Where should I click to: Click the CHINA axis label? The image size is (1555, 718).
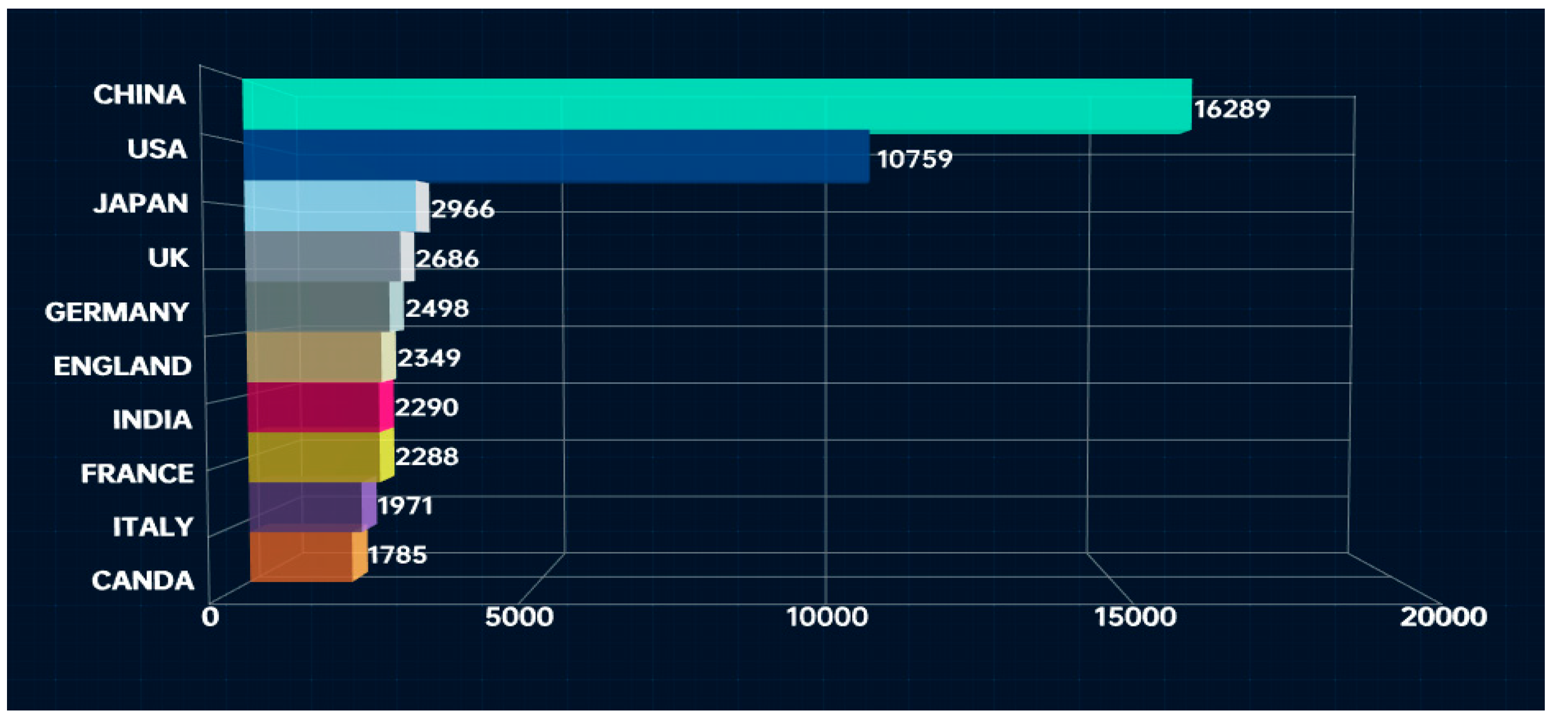tap(139, 95)
